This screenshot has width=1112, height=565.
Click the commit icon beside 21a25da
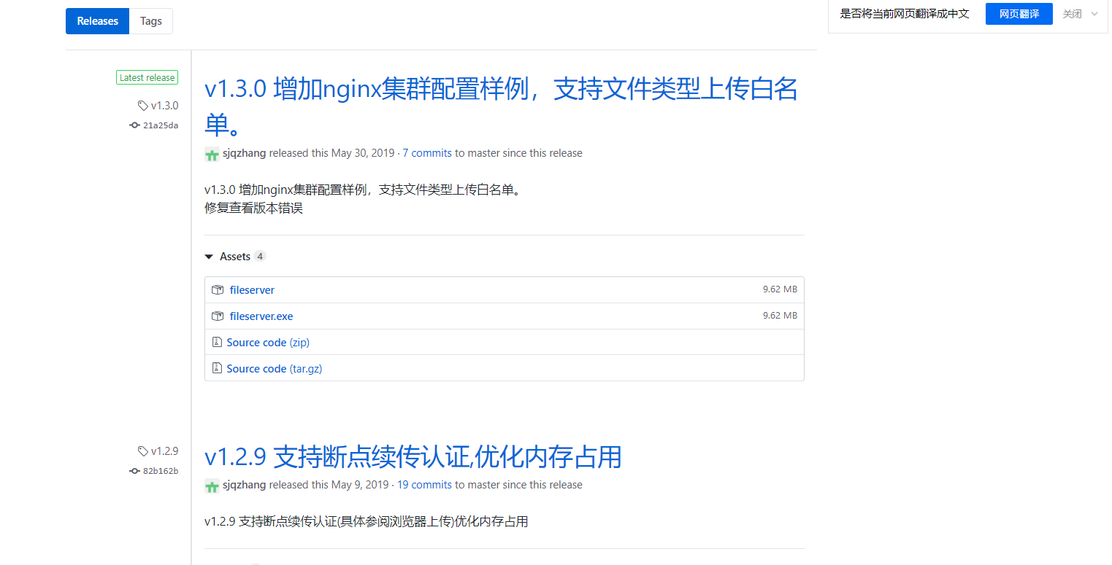pos(134,125)
